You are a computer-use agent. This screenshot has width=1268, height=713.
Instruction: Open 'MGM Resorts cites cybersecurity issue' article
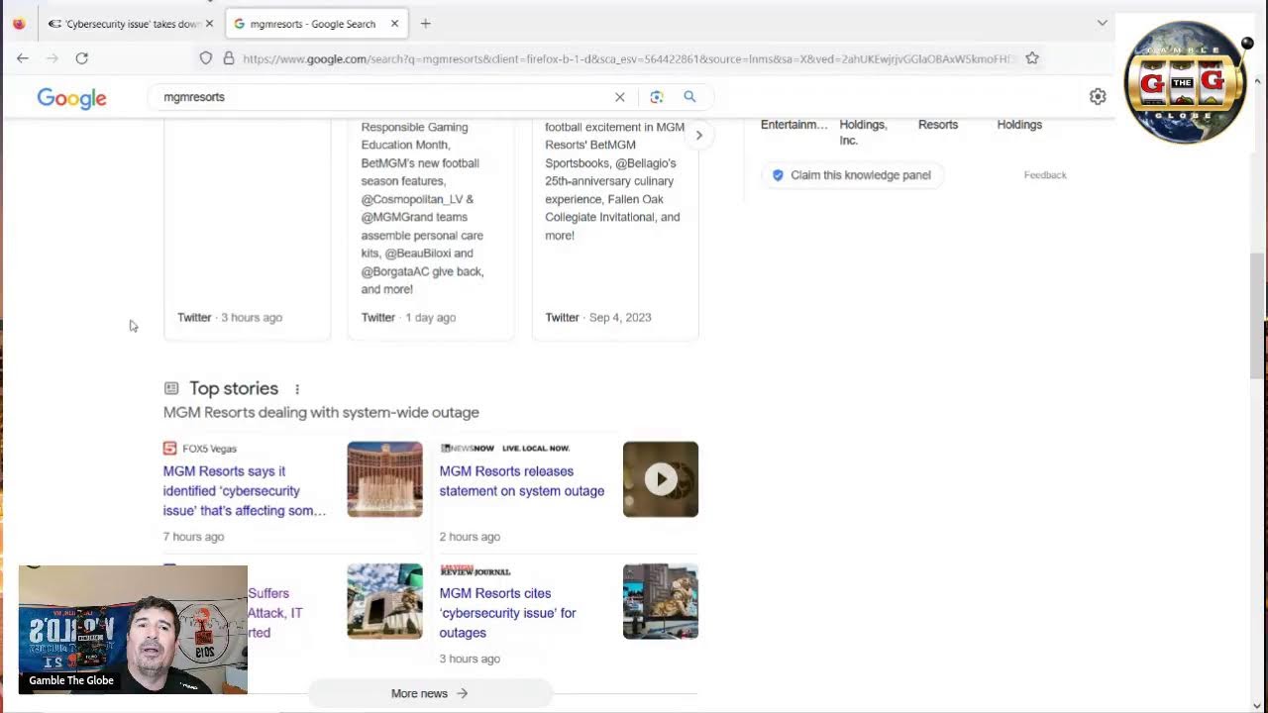click(507, 613)
